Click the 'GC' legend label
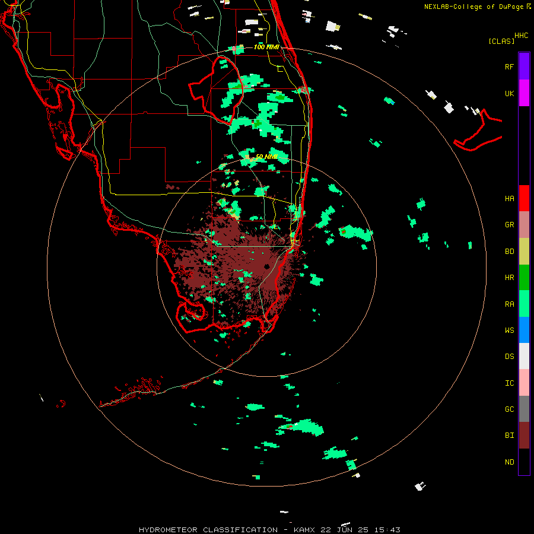 coord(509,409)
